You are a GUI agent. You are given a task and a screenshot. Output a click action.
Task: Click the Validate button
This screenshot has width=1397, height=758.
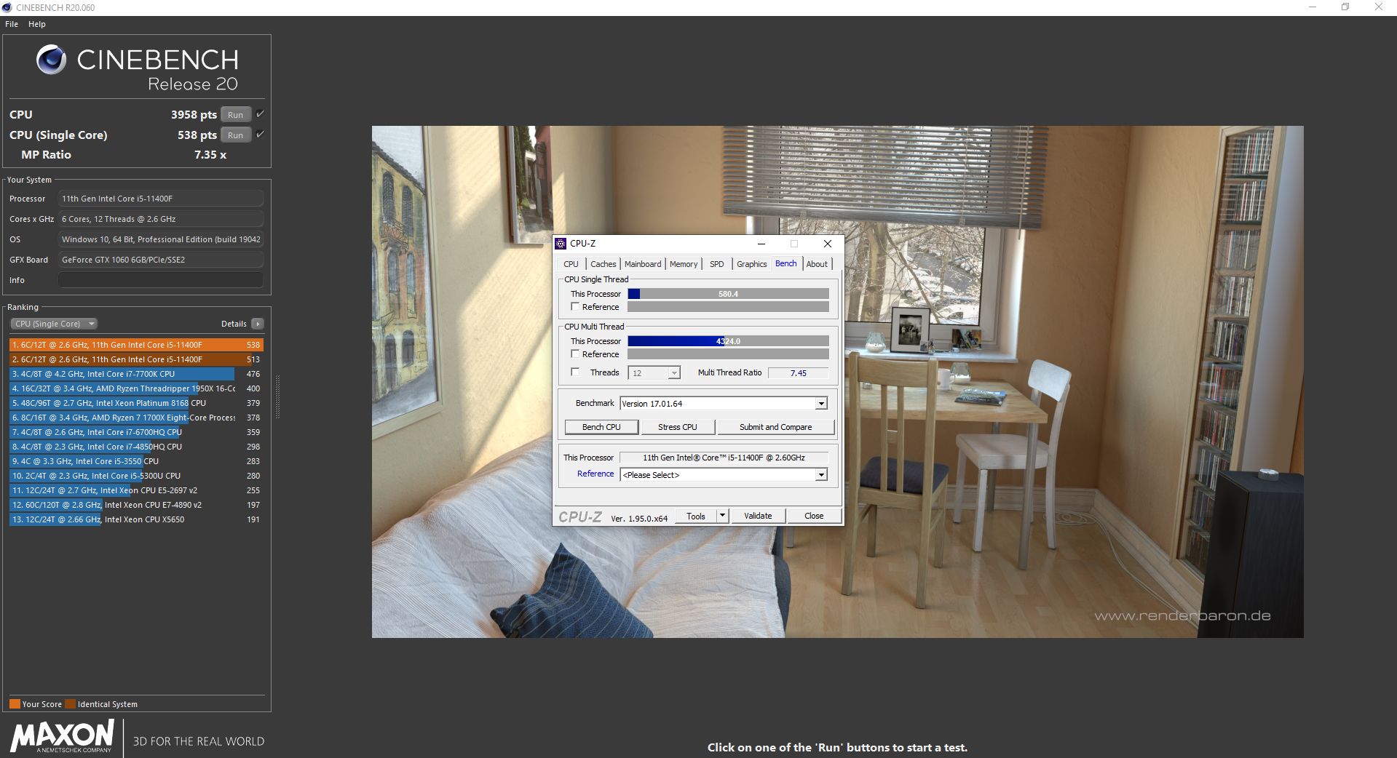click(758, 516)
